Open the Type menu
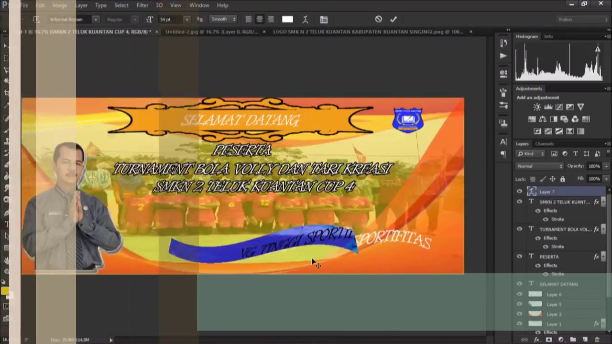612x344 pixels. tap(100, 5)
